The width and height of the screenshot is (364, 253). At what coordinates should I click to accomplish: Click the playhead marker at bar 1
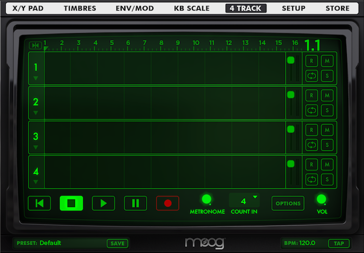(x=46, y=48)
